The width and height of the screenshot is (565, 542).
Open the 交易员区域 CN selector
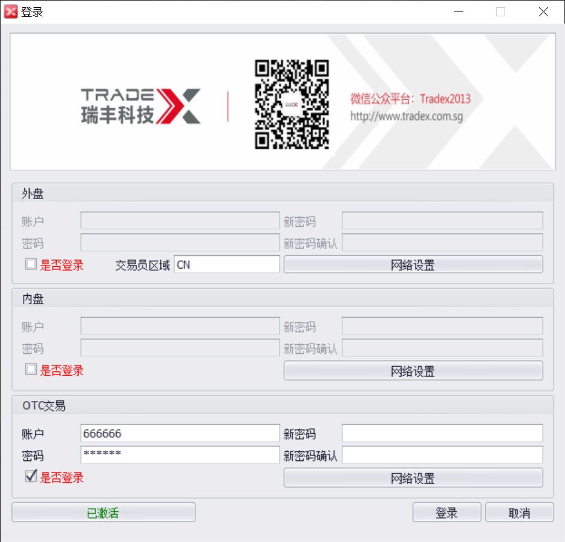pos(226,264)
